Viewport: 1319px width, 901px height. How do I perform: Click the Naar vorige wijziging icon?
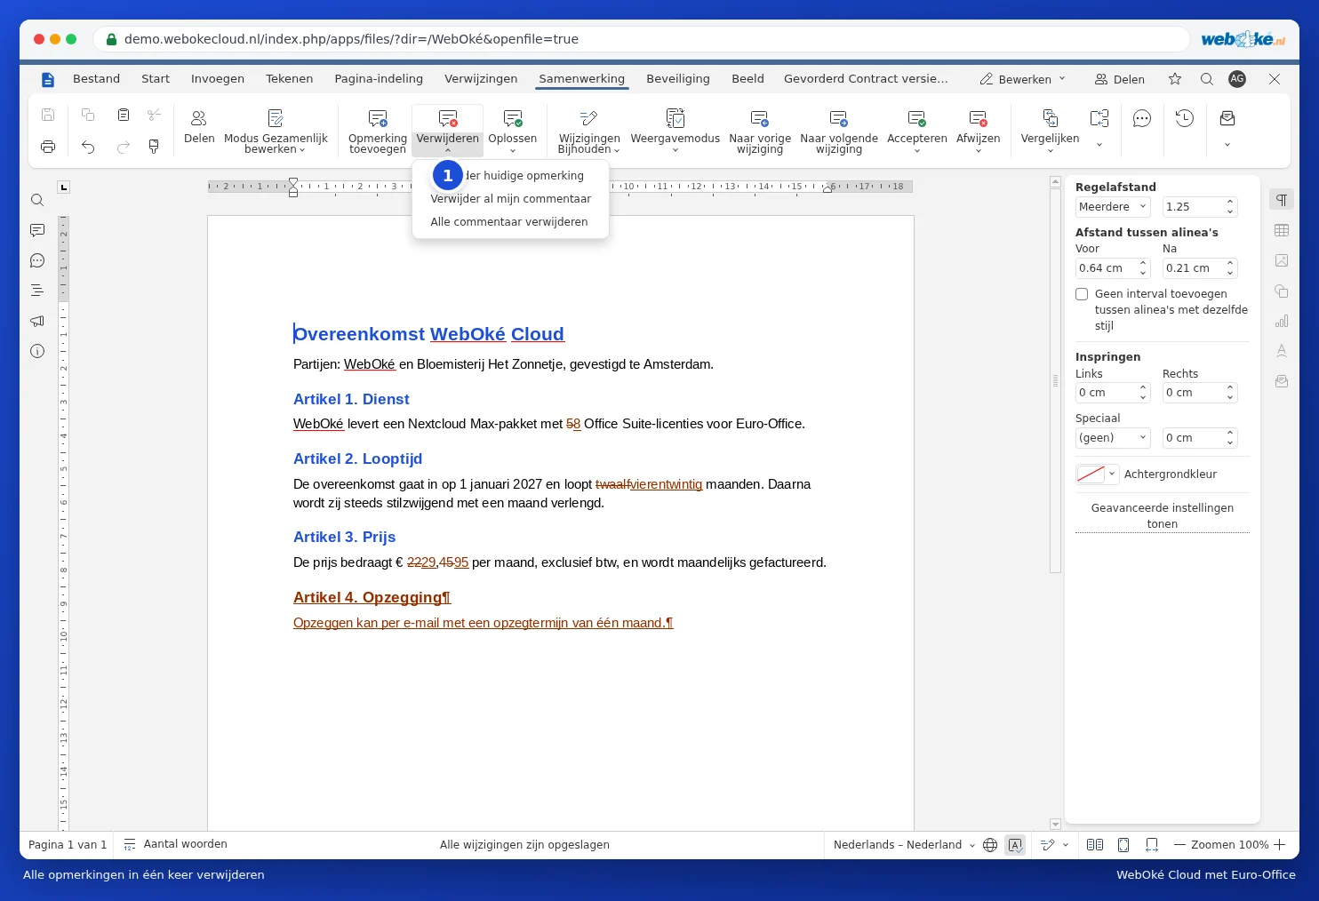(x=760, y=118)
